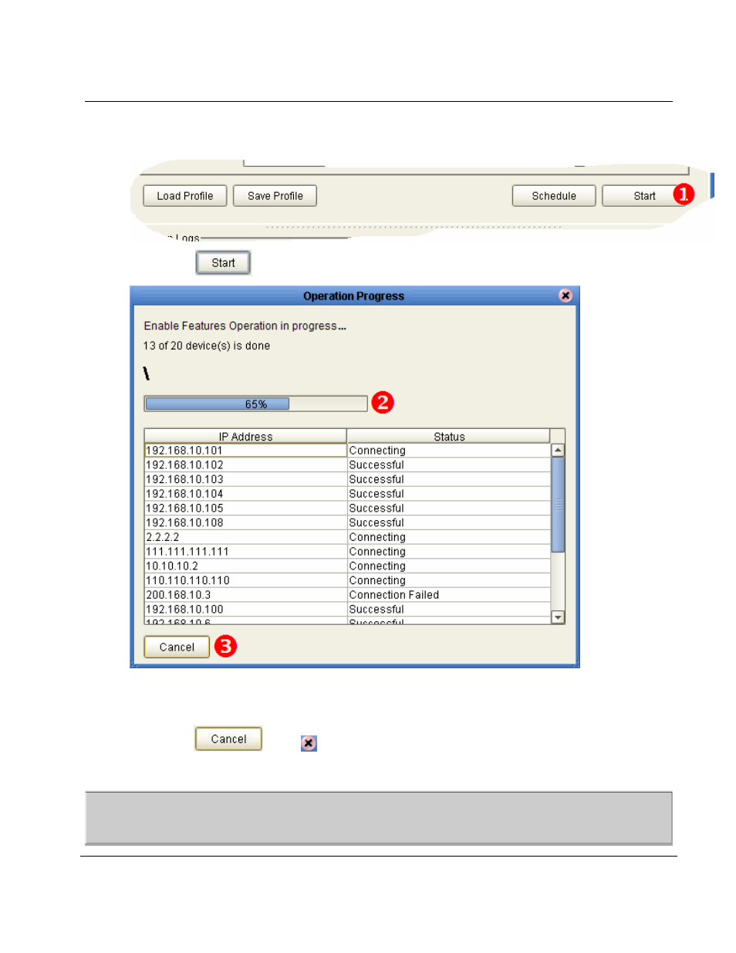This screenshot has height=953, width=736.
Task: Close the Operation Progress dialog
Action: [566, 296]
